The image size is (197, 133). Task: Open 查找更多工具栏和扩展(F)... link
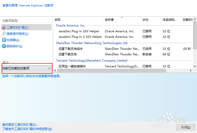point(20,125)
